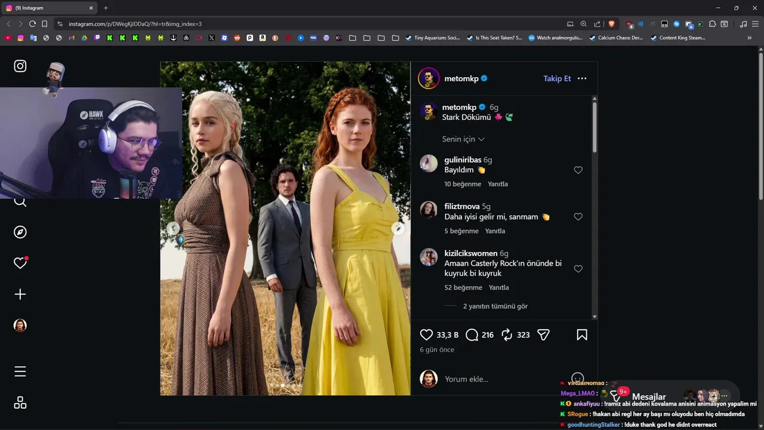Reload the page
This screenshot has height=430, width=764.
point(32,24)
